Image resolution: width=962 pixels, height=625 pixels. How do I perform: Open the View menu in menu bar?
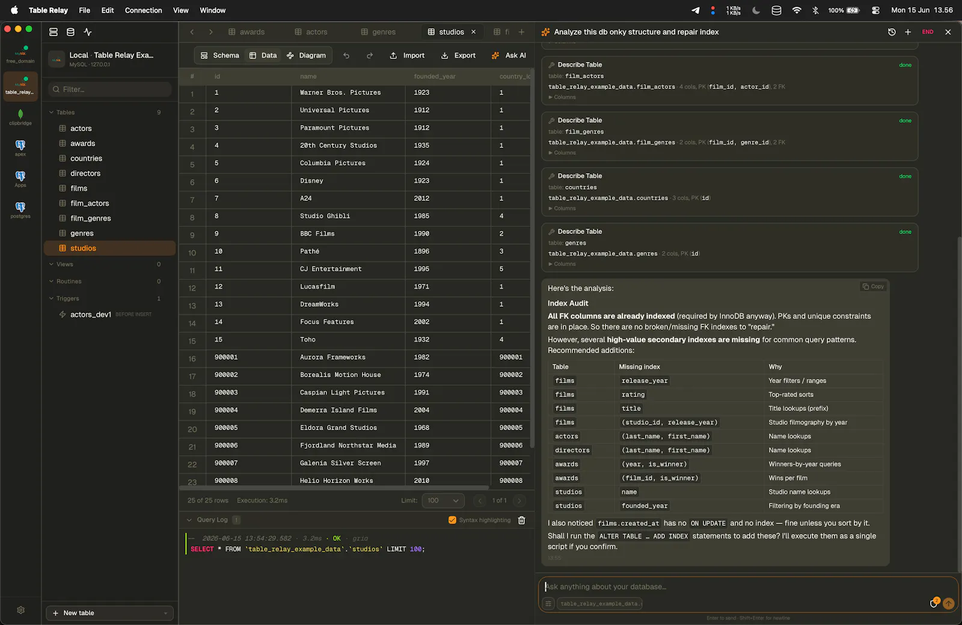180,10
